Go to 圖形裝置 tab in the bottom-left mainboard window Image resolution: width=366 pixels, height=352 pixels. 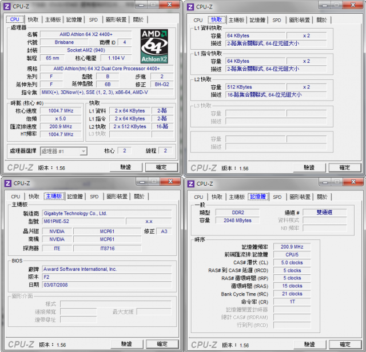(x=117, y=197)
